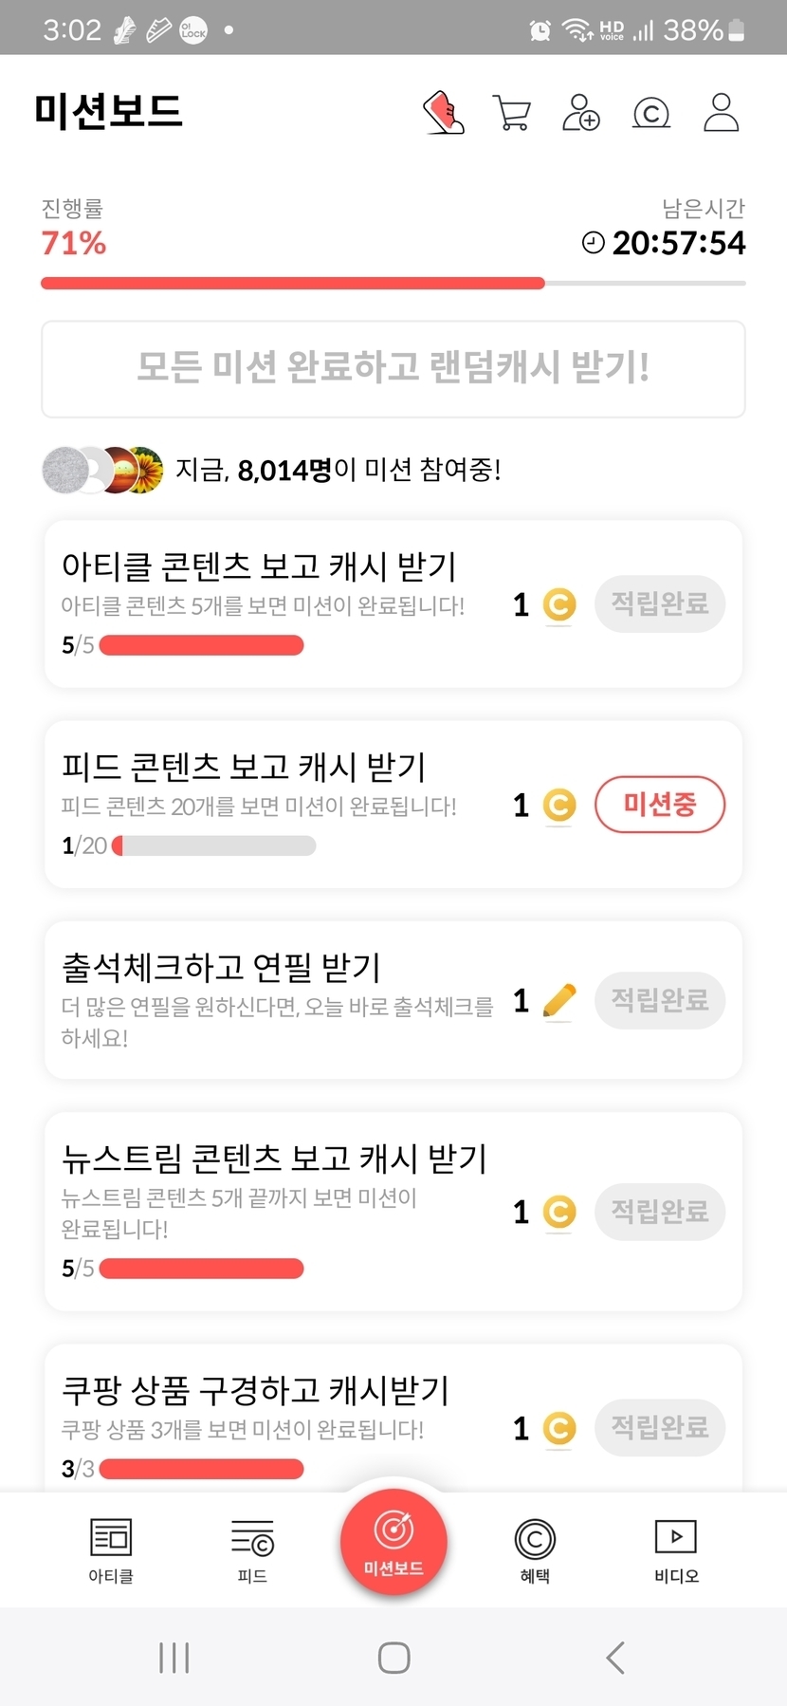Screen dimensions: 787x1706
Task: Tap the participant avatars thumbnail group
Action: pos(102,470)
